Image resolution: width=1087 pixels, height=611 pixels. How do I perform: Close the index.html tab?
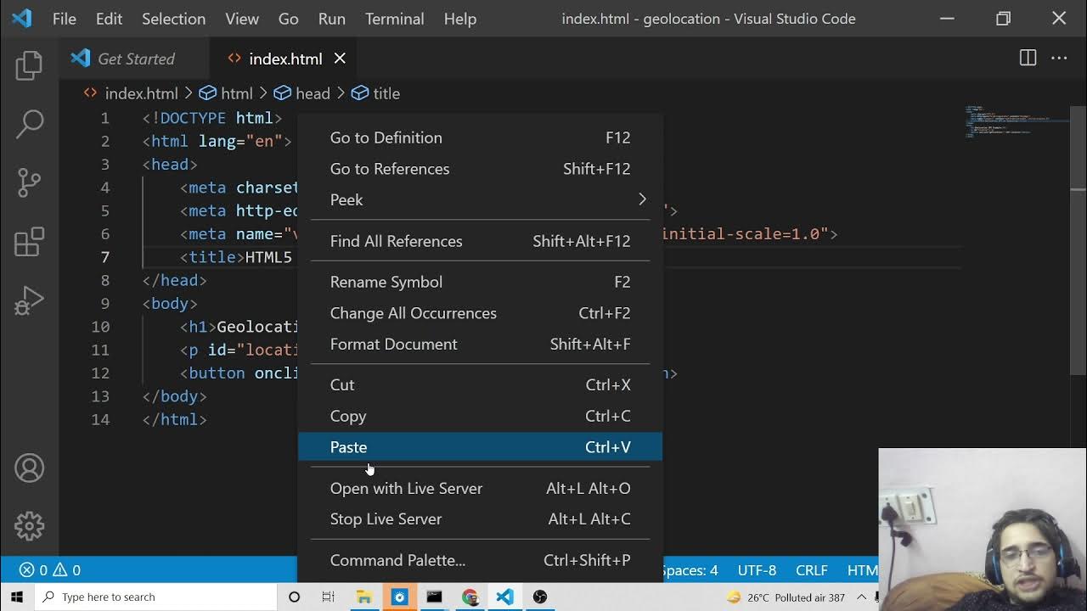(340, 59)
